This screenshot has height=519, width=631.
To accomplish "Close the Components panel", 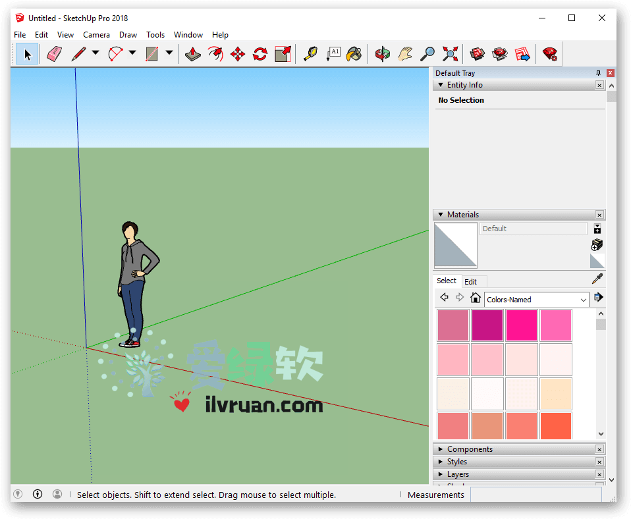I will pos(599,449).
